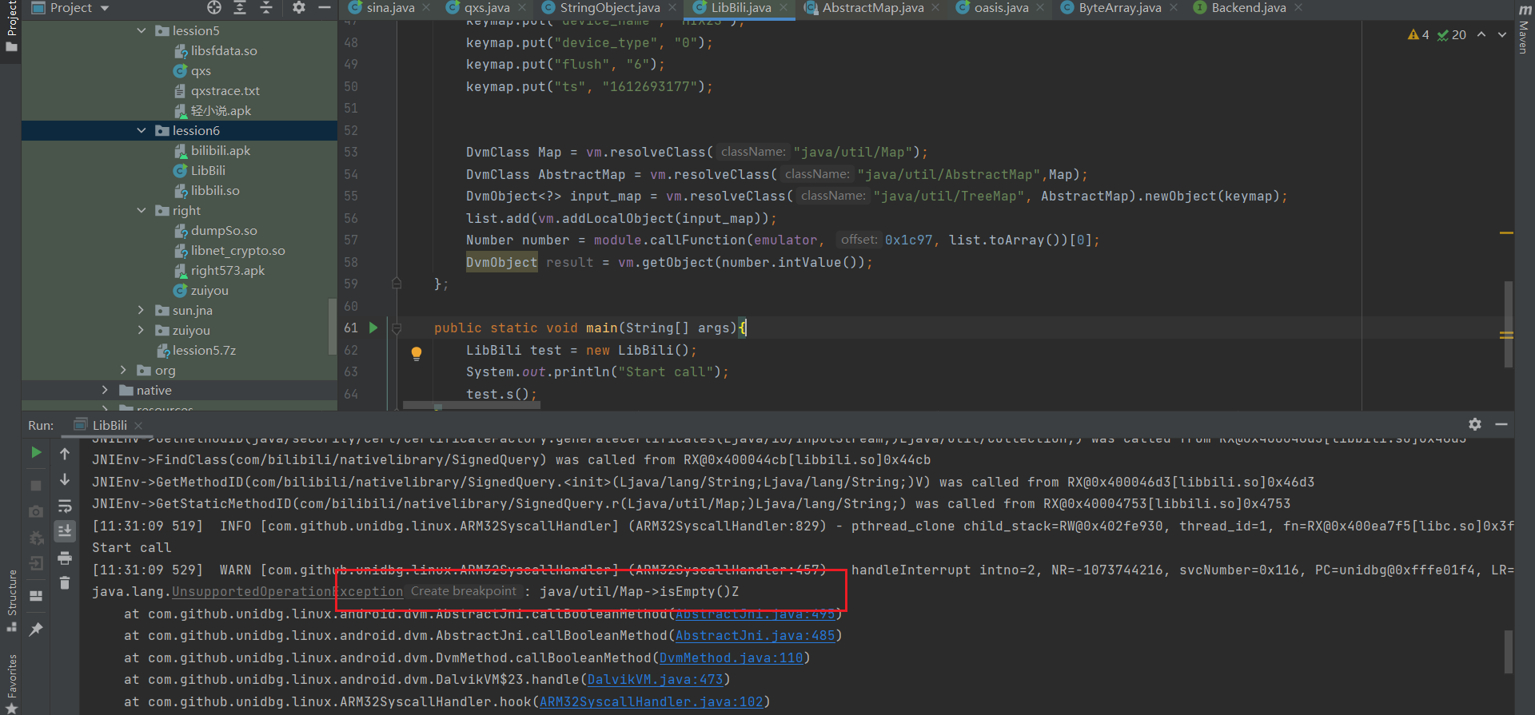Collapse the right folder
The height and width of the screenshot is (715, 1535).
pyautogui.click(x=142, y=210)
